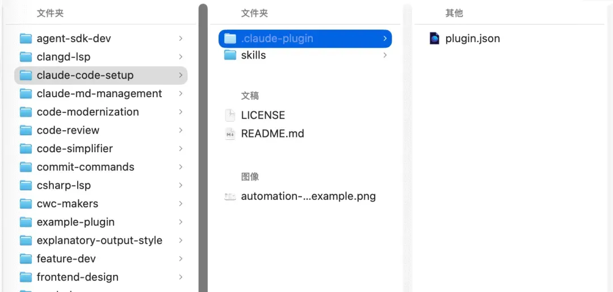Select the agent-sdk-dev folder name
This screenshot has height=292, width=613.
74,39
